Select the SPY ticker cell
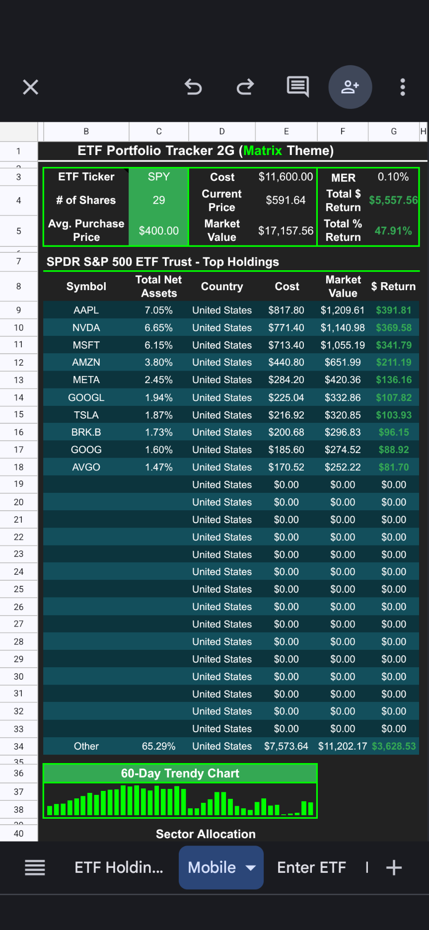This screenshot has width=429, height=930. coord(159,177)
